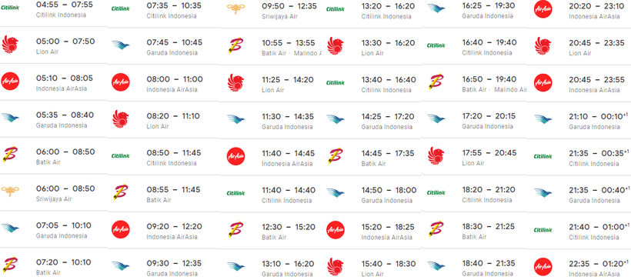The width and height of the screenshot is (631, 280).
Task: Open the 16:50 – 19:40 Batik Air Malindo flight
Action: click(x=475, y=83)
